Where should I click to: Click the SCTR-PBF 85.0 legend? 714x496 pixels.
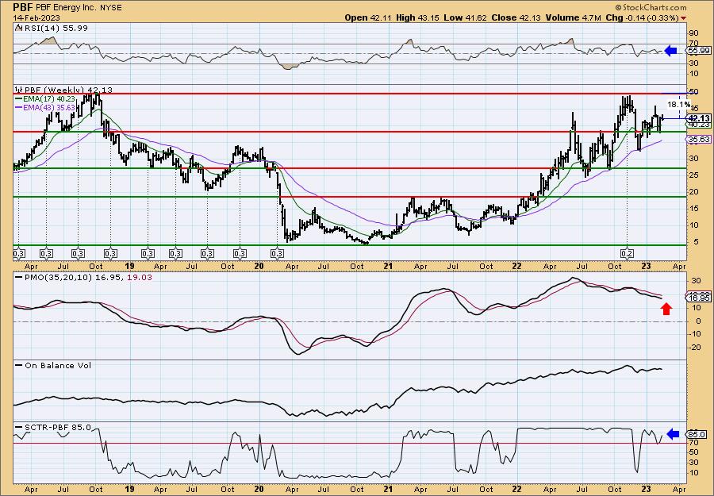[x=53, y=427]
